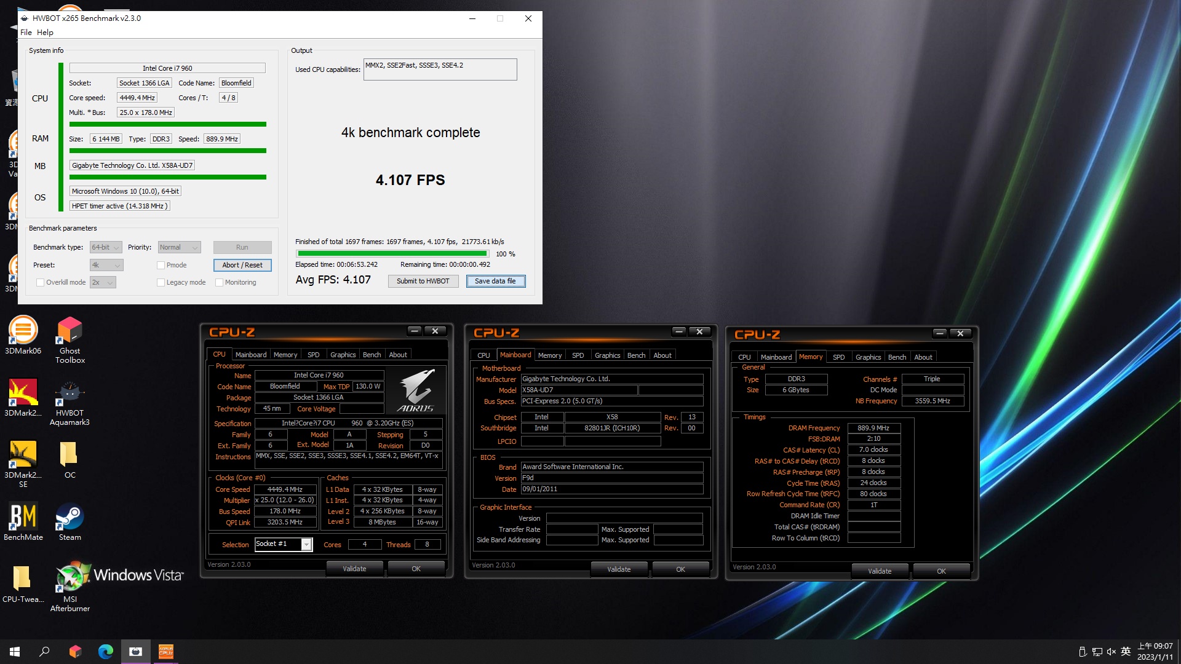Image resolution: width=1181 pixels, height=664 pixels.
Task: Open the Help menu
Action: [x=45, y=33]
